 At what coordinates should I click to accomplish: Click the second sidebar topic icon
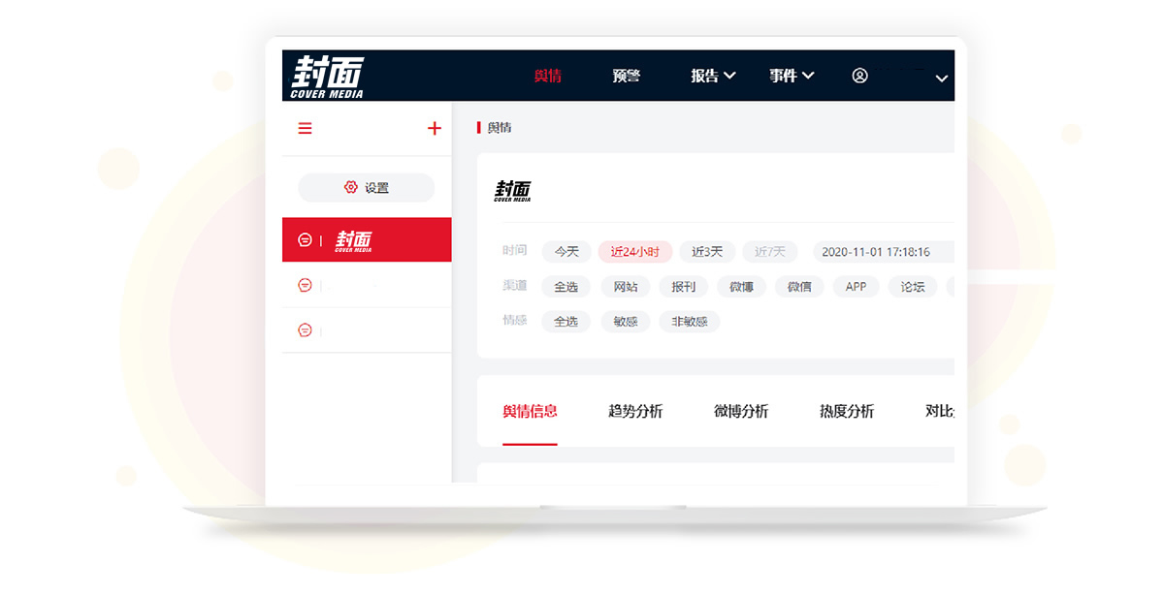click(x=305, y=285)
